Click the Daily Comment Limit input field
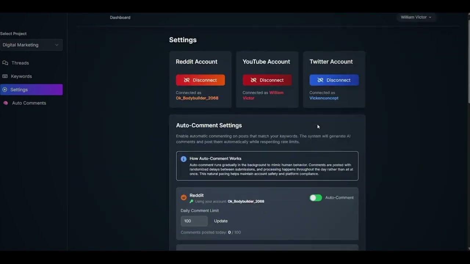This screenshot has height=264, width=470. 194,221
